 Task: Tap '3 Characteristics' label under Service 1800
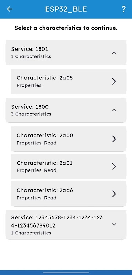(31, 114)
